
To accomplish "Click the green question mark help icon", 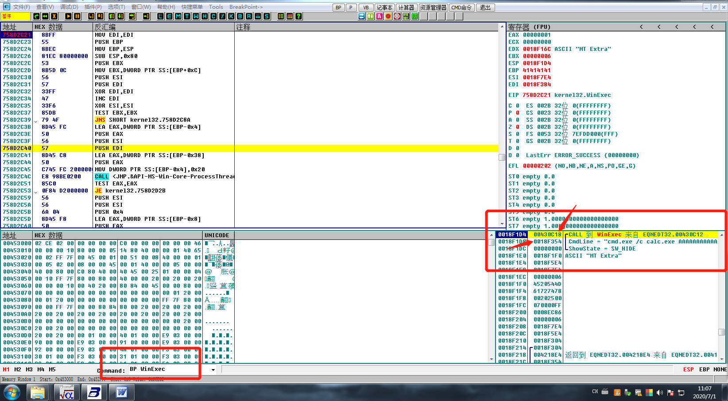I will coord(298,16).
